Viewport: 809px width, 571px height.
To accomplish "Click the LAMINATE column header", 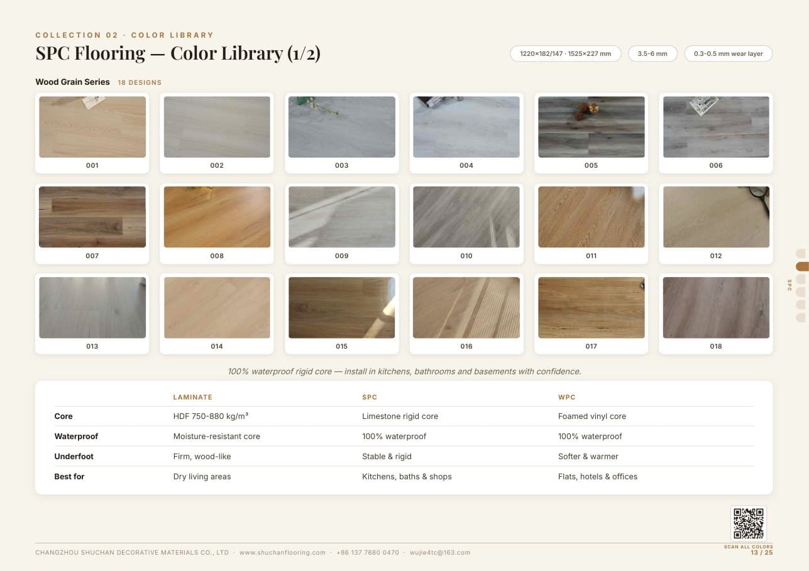I will coord(193,397).
